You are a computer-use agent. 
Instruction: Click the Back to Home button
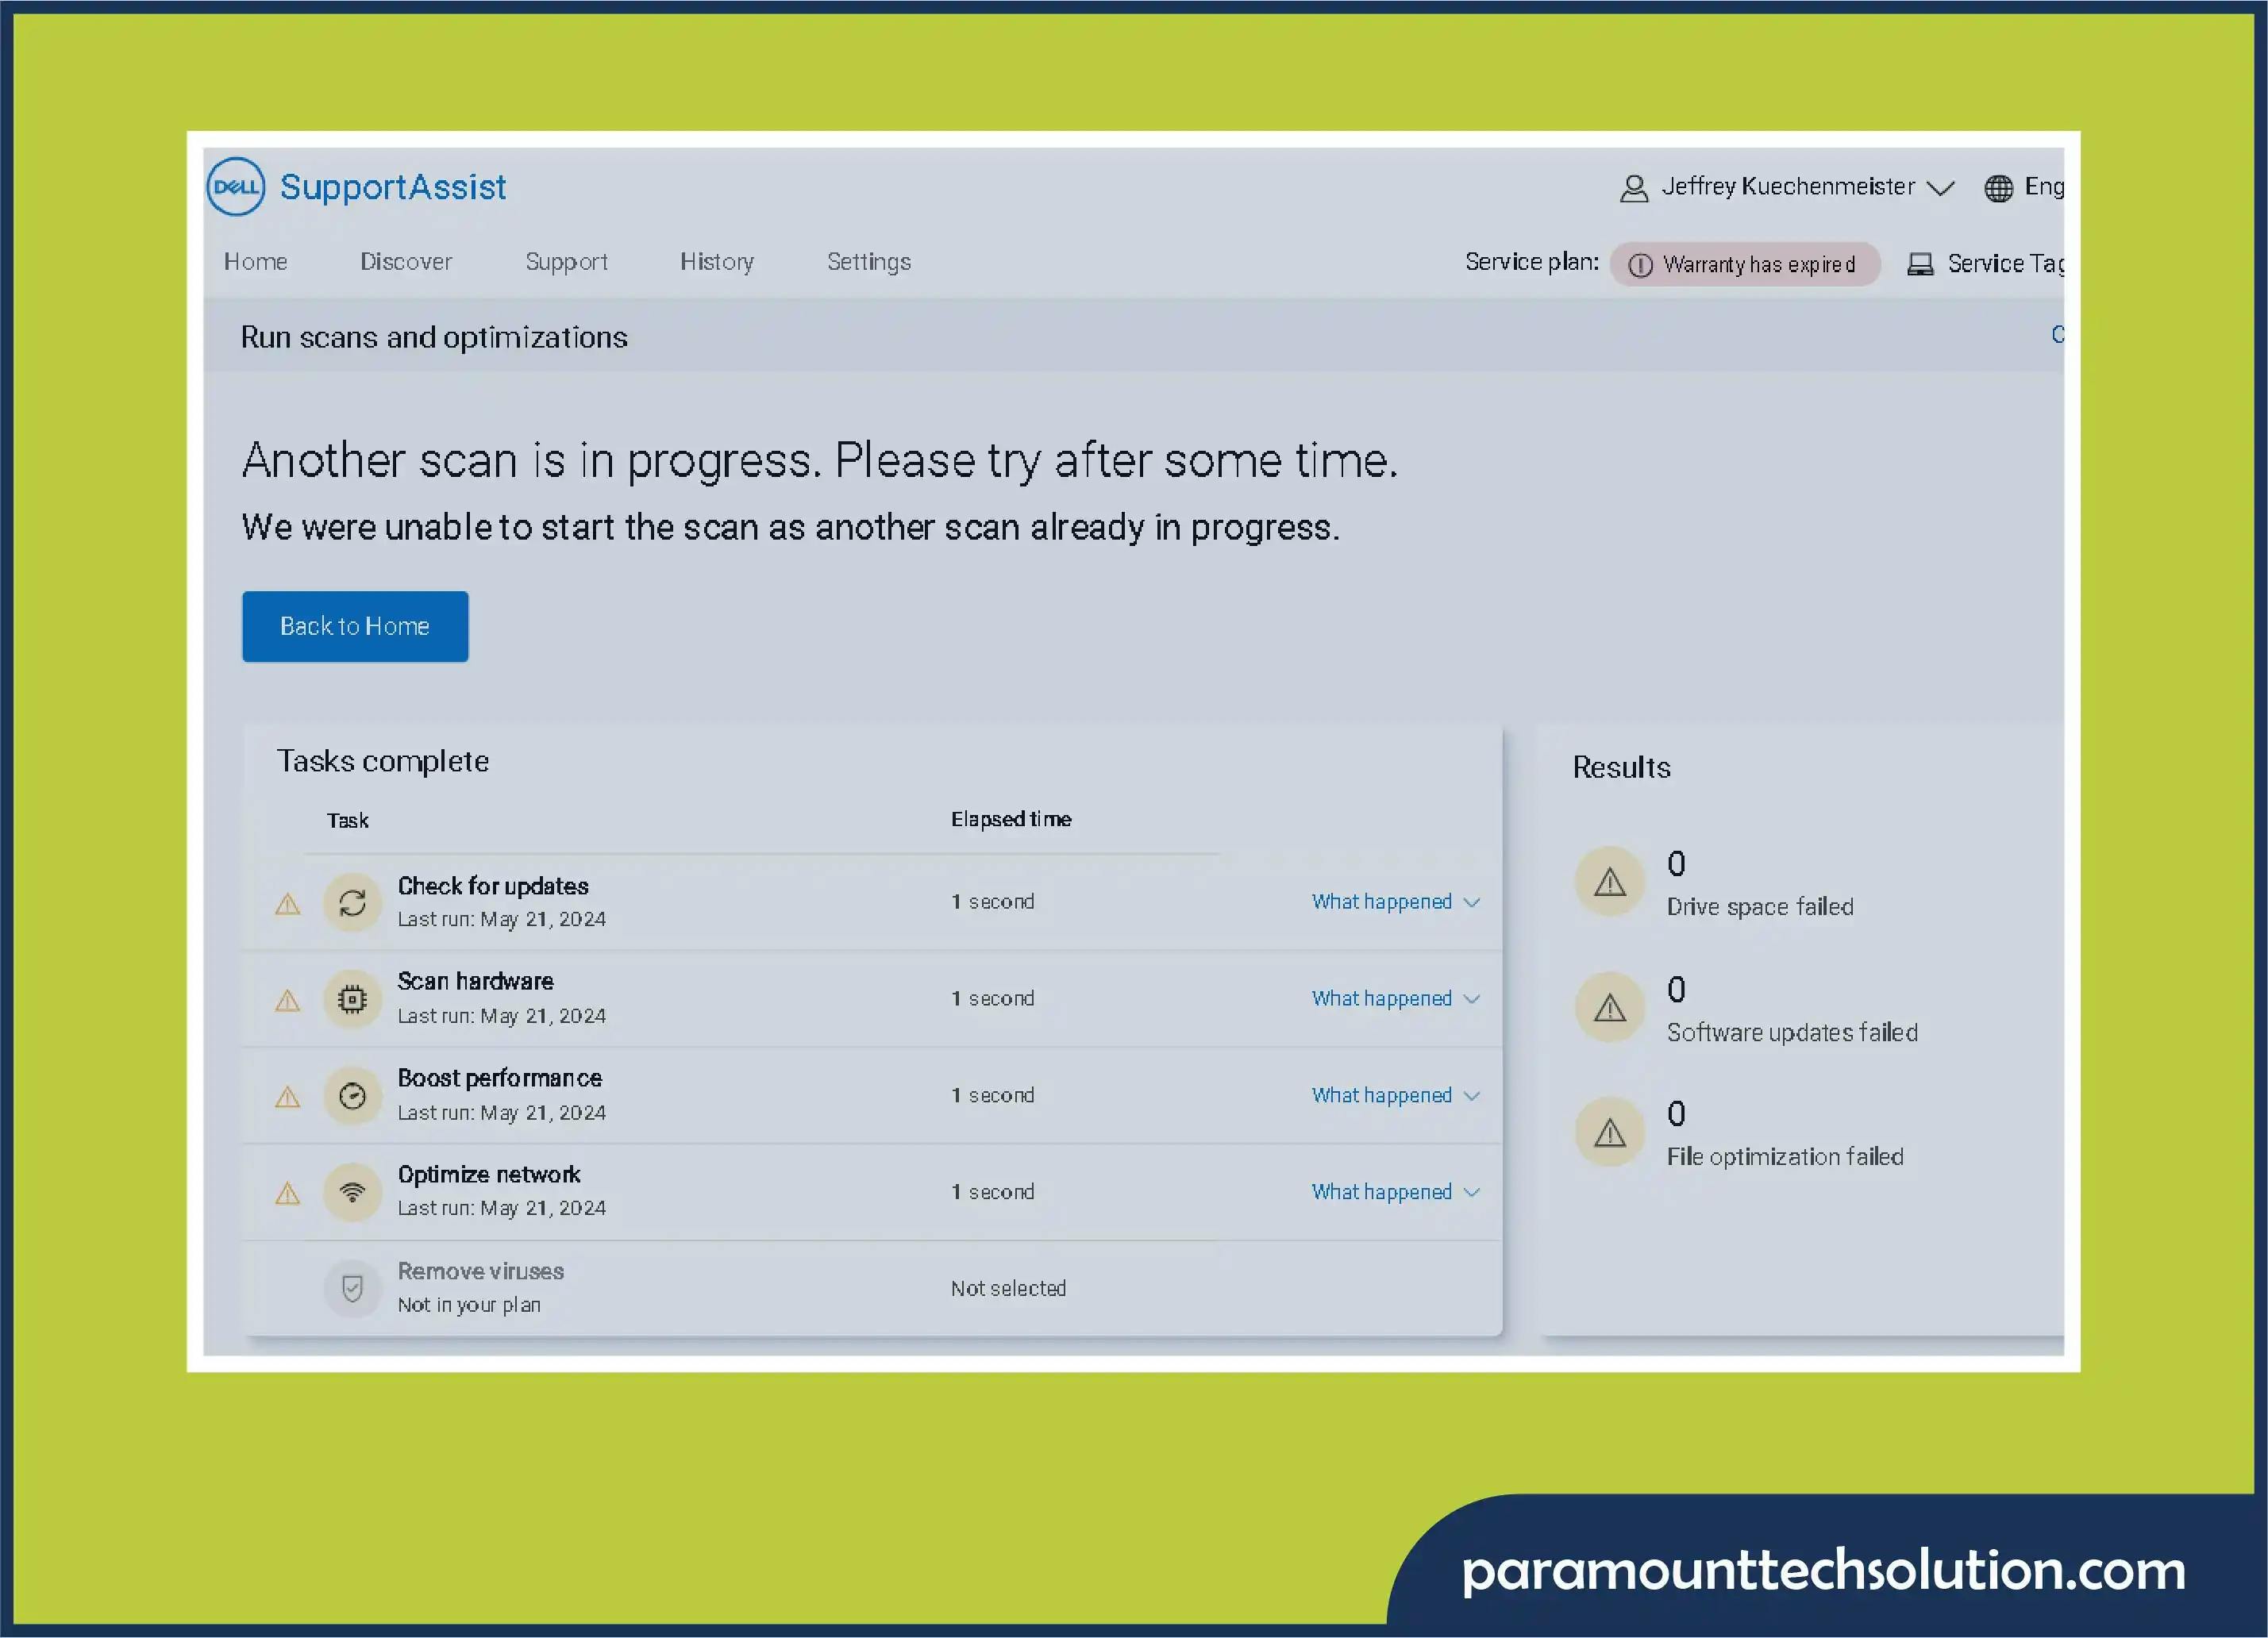[355, 627]
